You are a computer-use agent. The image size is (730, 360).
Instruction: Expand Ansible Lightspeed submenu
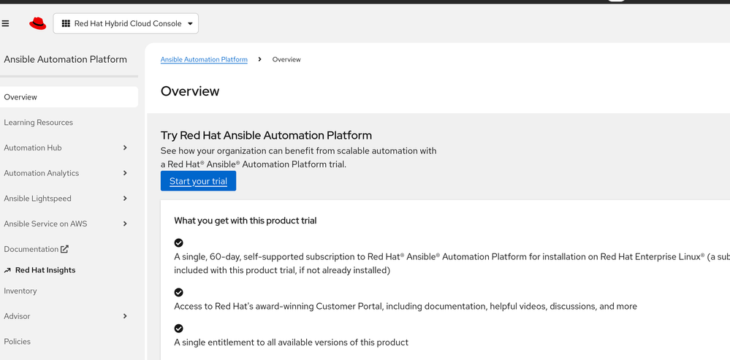pos(125,199)
